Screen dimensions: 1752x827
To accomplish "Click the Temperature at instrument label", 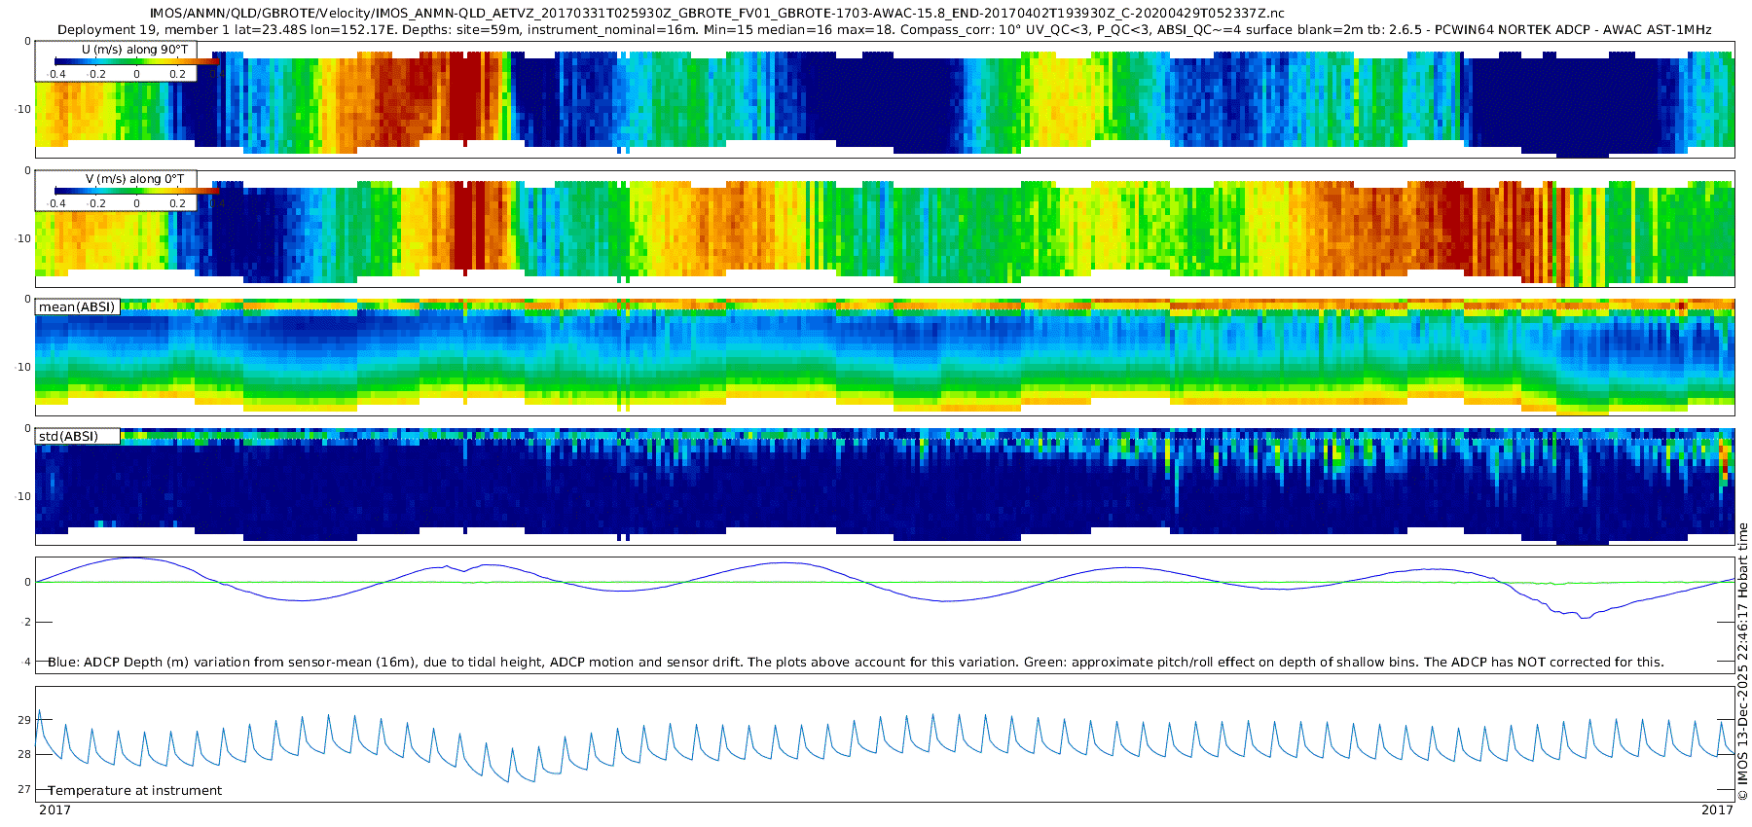I will pyautogui.click(x=134, y=791).
